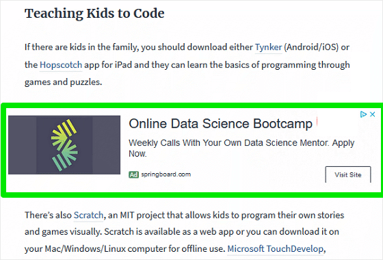Click the Online Data Science Bootcamp headline
Screen dimensions: 383x260
220,123
